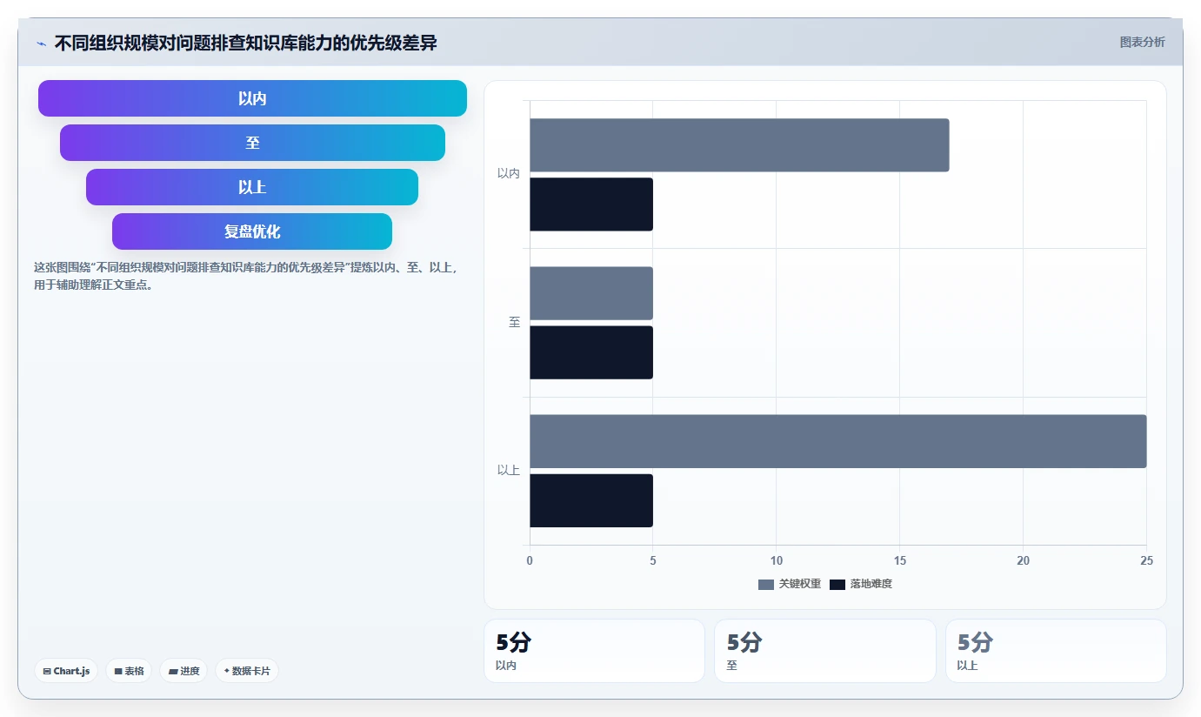The width and height of the screenshot is (1201, 717).
Task: Click the Chart.js tag icon
Action: [x=47, y=672]
